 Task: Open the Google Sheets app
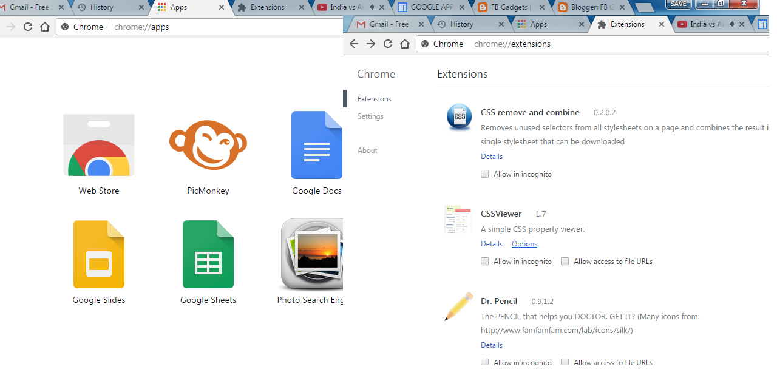tap(208, 254)
